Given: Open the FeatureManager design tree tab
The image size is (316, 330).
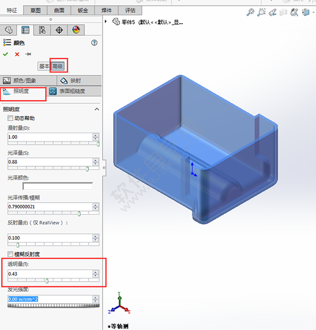Looking at the screenshot, I should coord(8,30).
